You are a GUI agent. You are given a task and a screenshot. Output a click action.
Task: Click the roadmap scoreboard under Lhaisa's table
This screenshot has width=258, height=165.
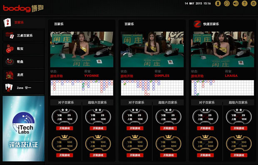coord(223,88)
